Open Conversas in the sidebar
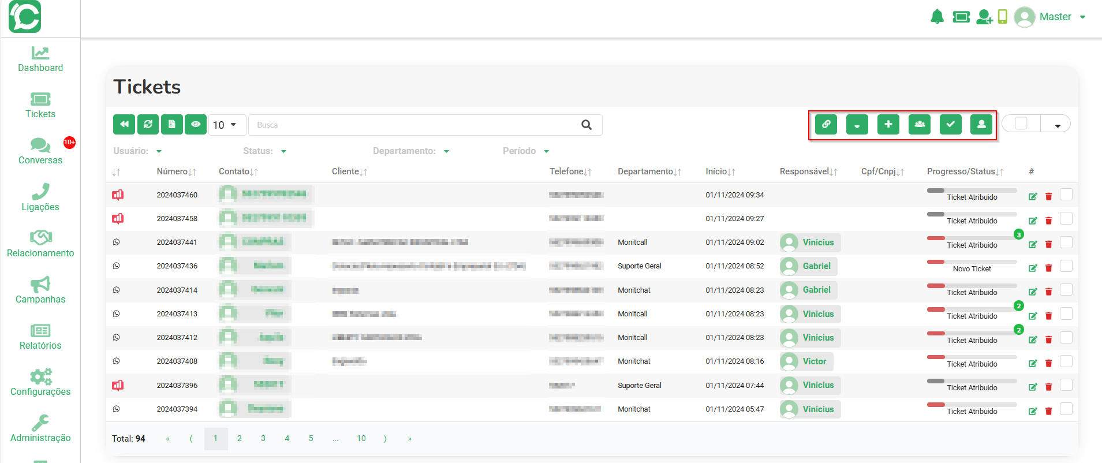The image size is (1102, 463). pyautogui.click(x=40, y=151)
